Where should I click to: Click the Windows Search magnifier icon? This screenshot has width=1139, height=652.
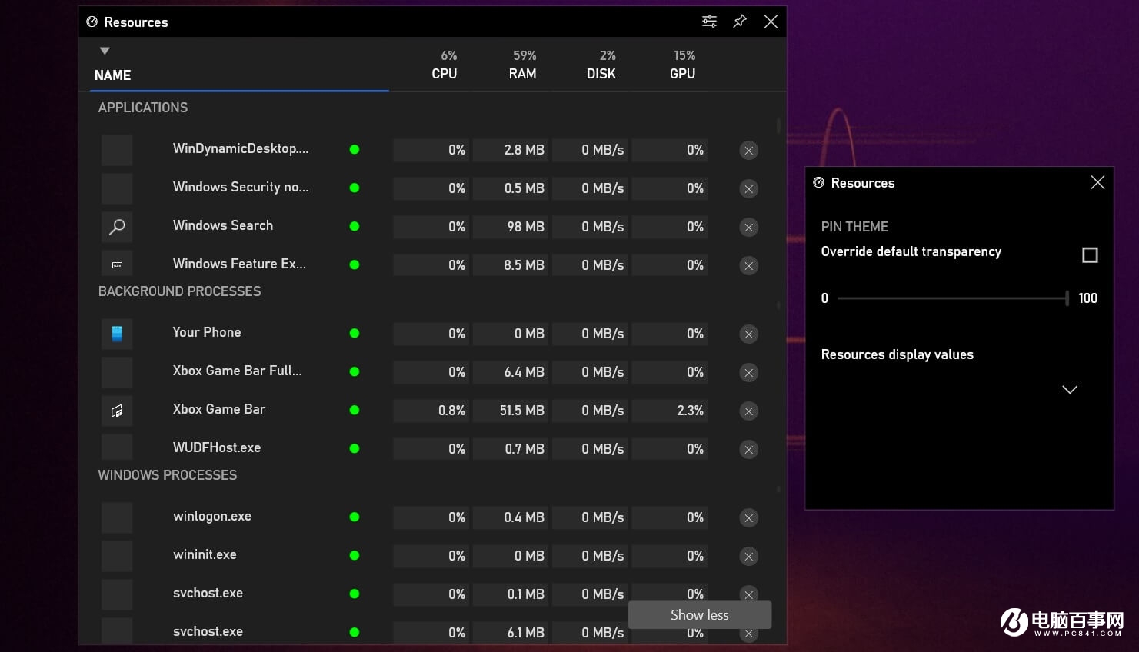click(117, 227)
